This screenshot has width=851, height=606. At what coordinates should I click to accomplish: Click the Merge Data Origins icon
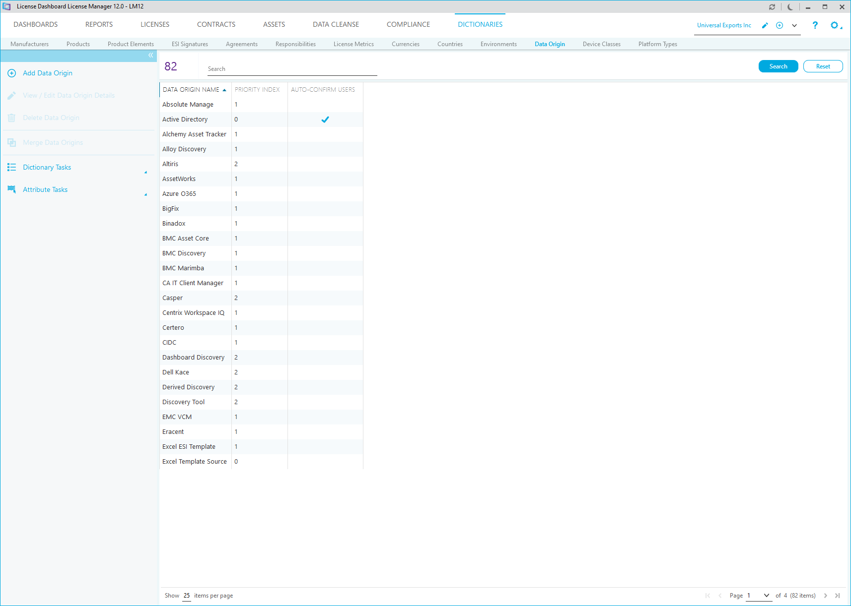coord(12,143)
